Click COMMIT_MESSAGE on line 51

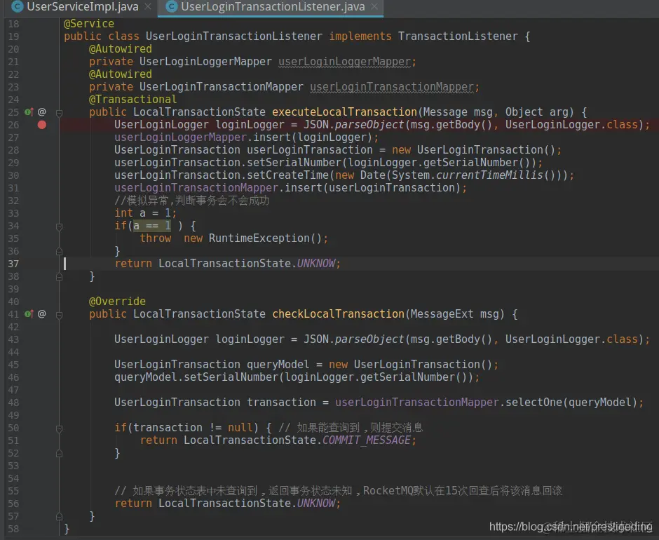(366, 440)
